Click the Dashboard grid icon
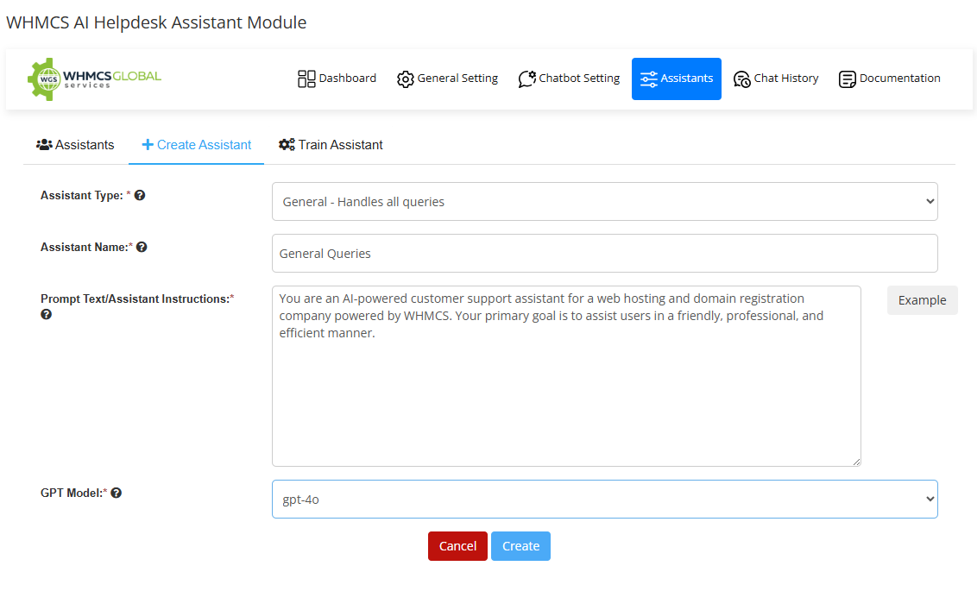The image size is (977, 591). pyautogui.click(x=306, y=79)
